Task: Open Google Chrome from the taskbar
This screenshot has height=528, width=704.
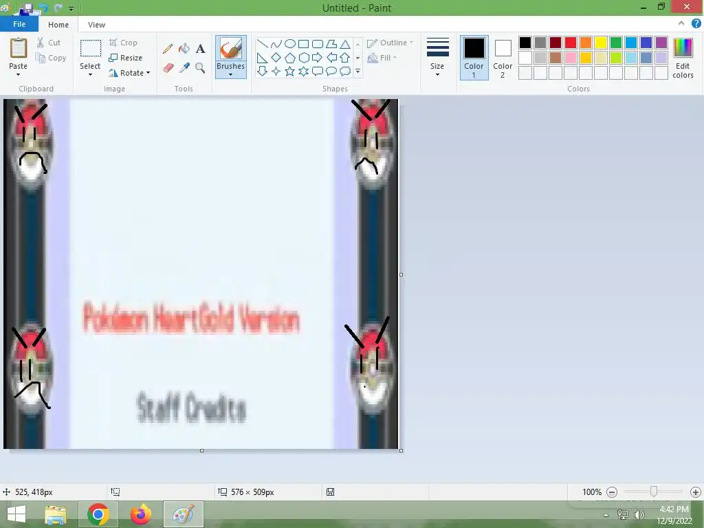Action: click(x=98, y=514)
